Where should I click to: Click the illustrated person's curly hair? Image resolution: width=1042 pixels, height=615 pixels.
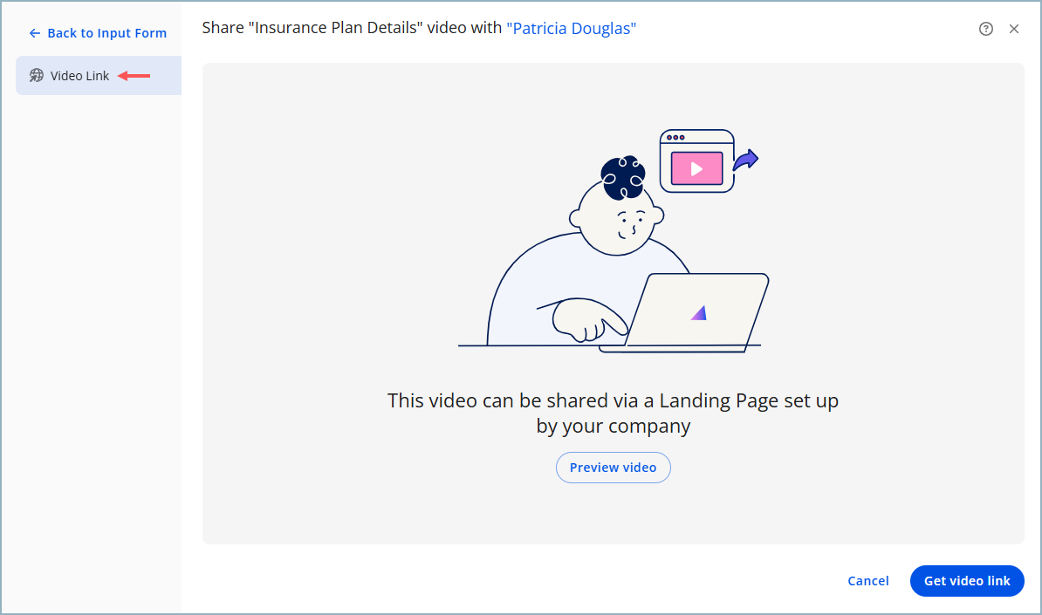pyautogui.click(x=623, y=177)
